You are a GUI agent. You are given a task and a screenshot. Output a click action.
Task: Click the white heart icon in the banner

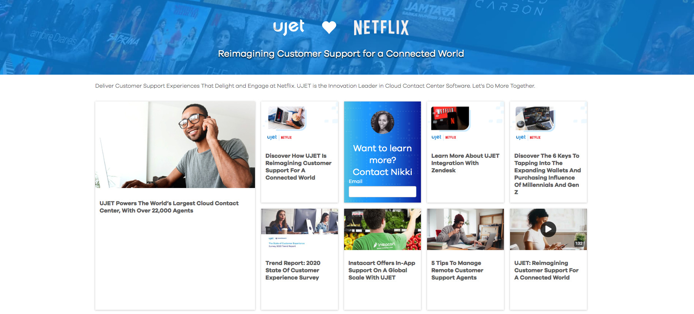click(x=329, y=28)
